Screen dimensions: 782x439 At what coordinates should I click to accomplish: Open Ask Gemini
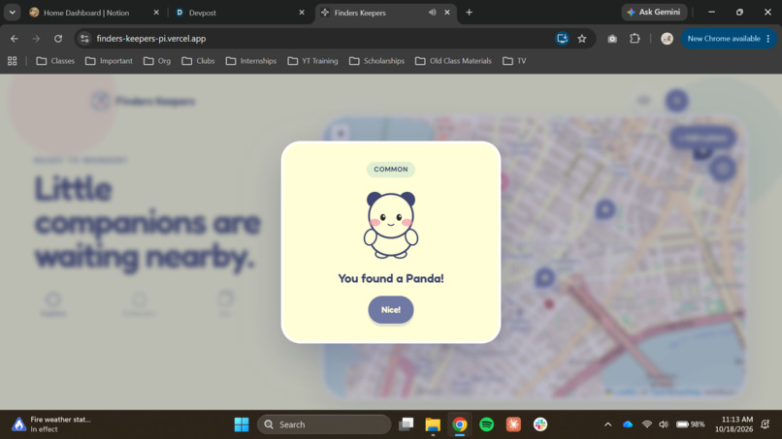point(654,12)
